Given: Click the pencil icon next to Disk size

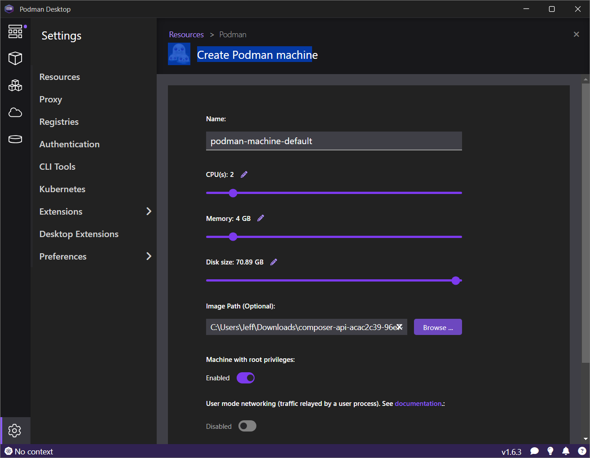Looking at the screenshot, I should click(273, 262).
